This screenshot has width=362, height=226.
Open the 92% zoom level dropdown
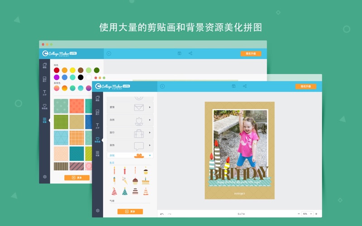pyautogui.click(x=307, y=214)
